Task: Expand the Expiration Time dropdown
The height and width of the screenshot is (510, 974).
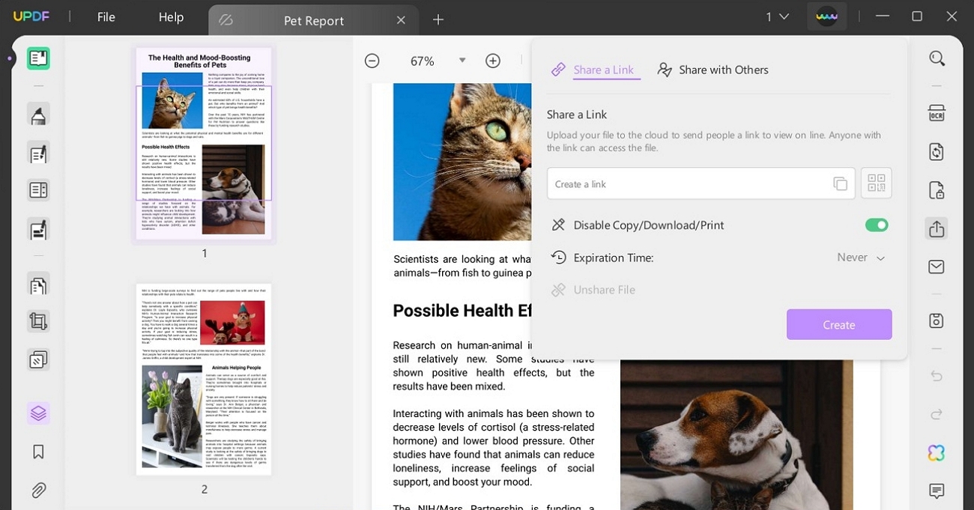Action: click(x=860, y=257)
